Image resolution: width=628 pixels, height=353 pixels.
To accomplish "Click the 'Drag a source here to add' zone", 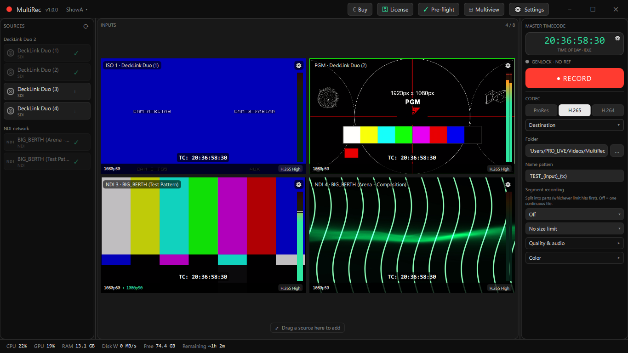I will pyautogui.click(x=308, y=328).
